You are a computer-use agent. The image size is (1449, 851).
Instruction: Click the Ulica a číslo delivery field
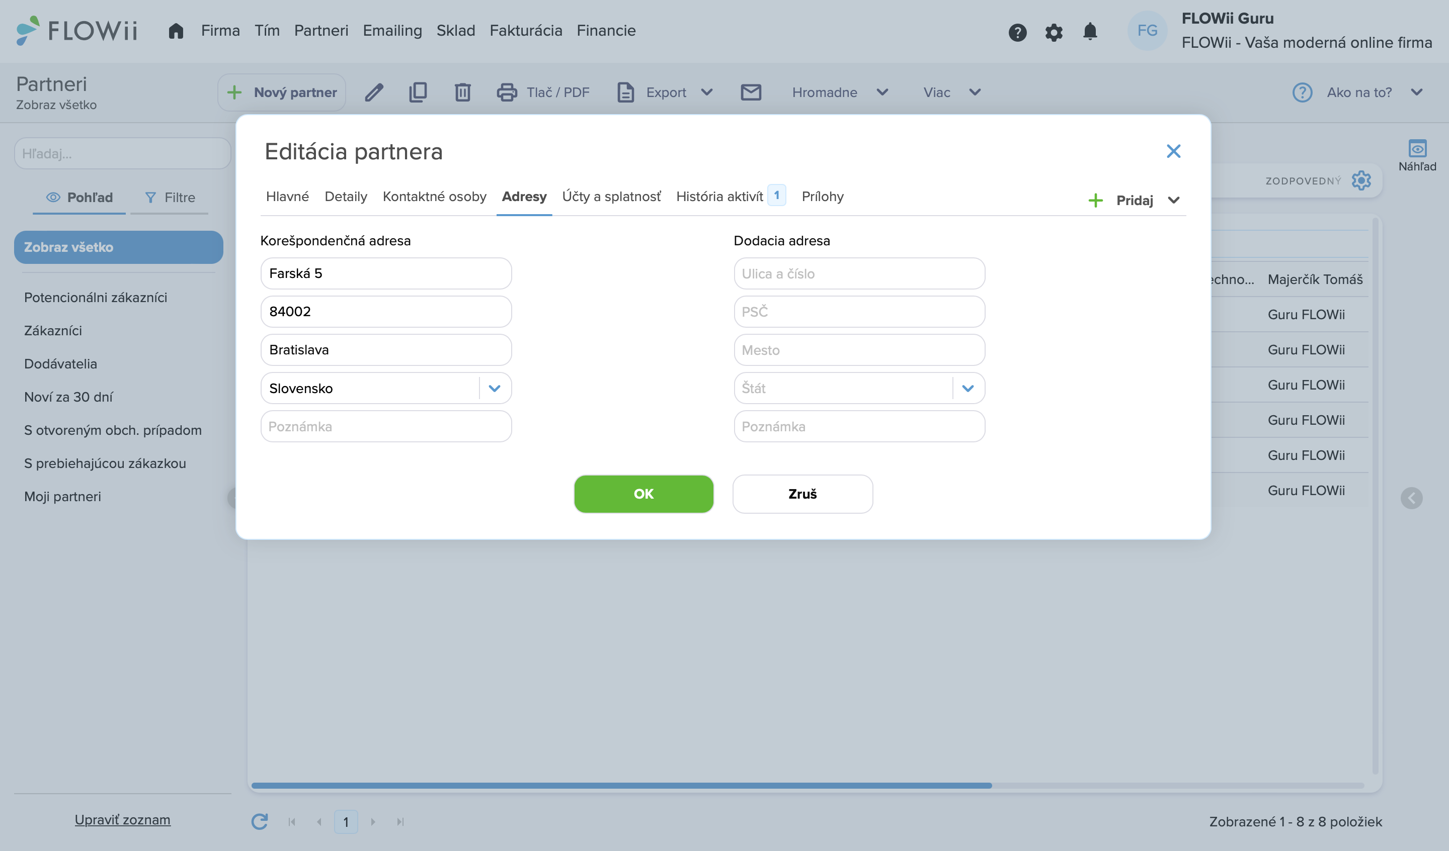859,273
